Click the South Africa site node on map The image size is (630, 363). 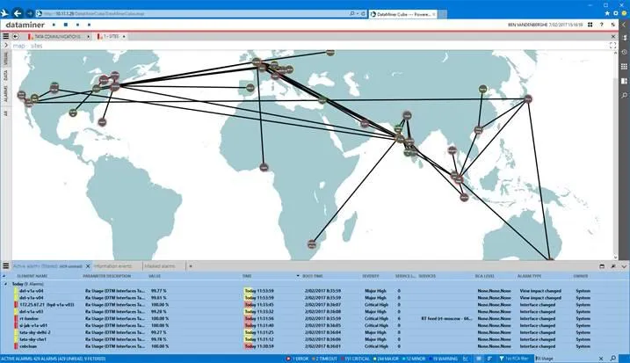(312, 244)
